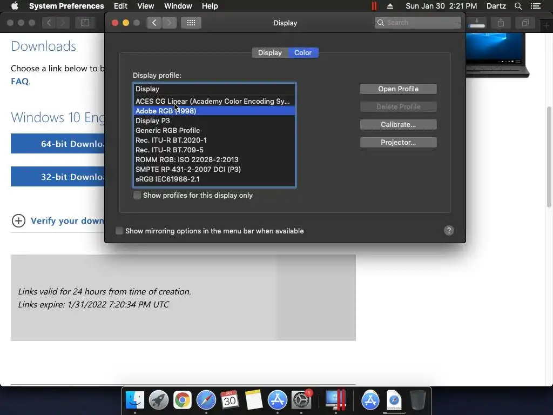Open the FAQ link in Safari page

tap(20, 81)
